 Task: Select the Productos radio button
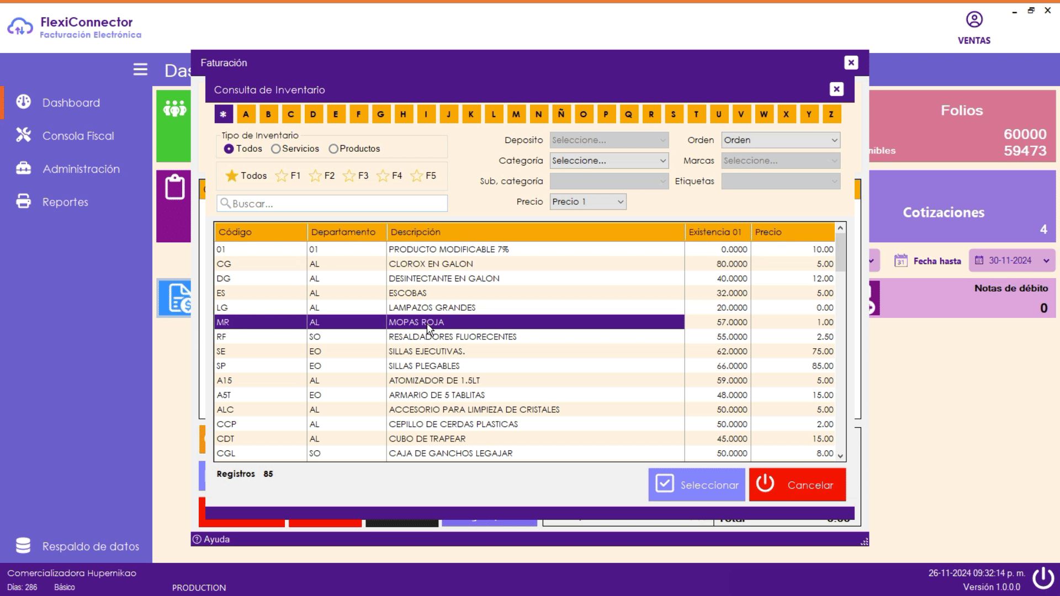tap(333, 149)
